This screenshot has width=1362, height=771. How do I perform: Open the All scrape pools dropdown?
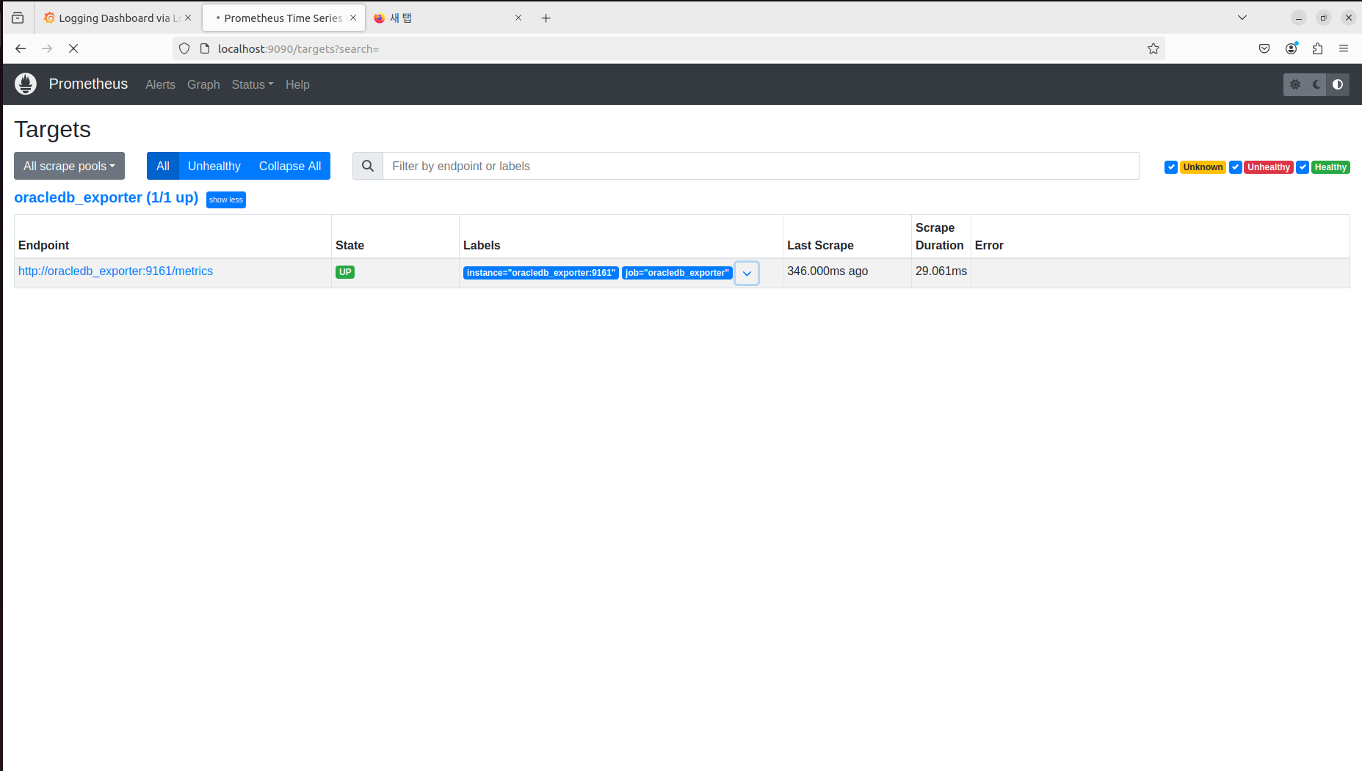(69, 166)
